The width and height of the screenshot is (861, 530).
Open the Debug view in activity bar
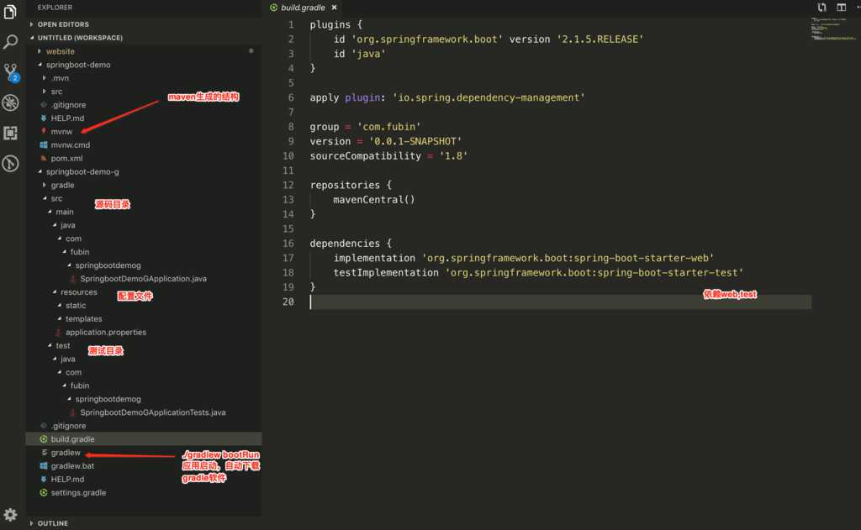[10, 102]
